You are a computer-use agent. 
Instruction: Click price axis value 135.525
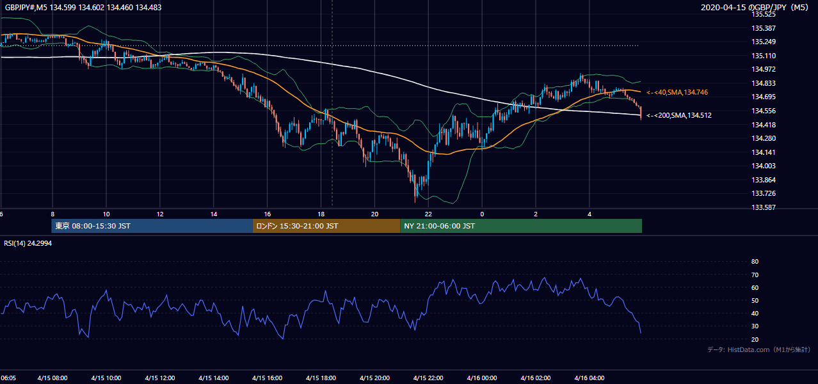(763, 14)
